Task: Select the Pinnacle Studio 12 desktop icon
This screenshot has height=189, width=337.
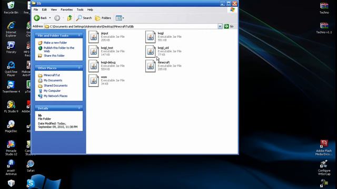Action: click(x=11, y=148)
